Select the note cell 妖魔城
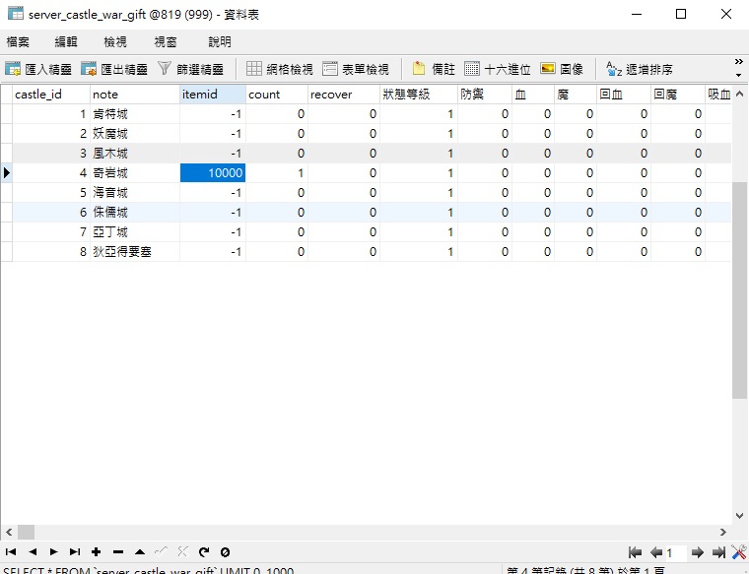This screenshot has height=574, width=749. pyautogui.click(x=135, y=134)
